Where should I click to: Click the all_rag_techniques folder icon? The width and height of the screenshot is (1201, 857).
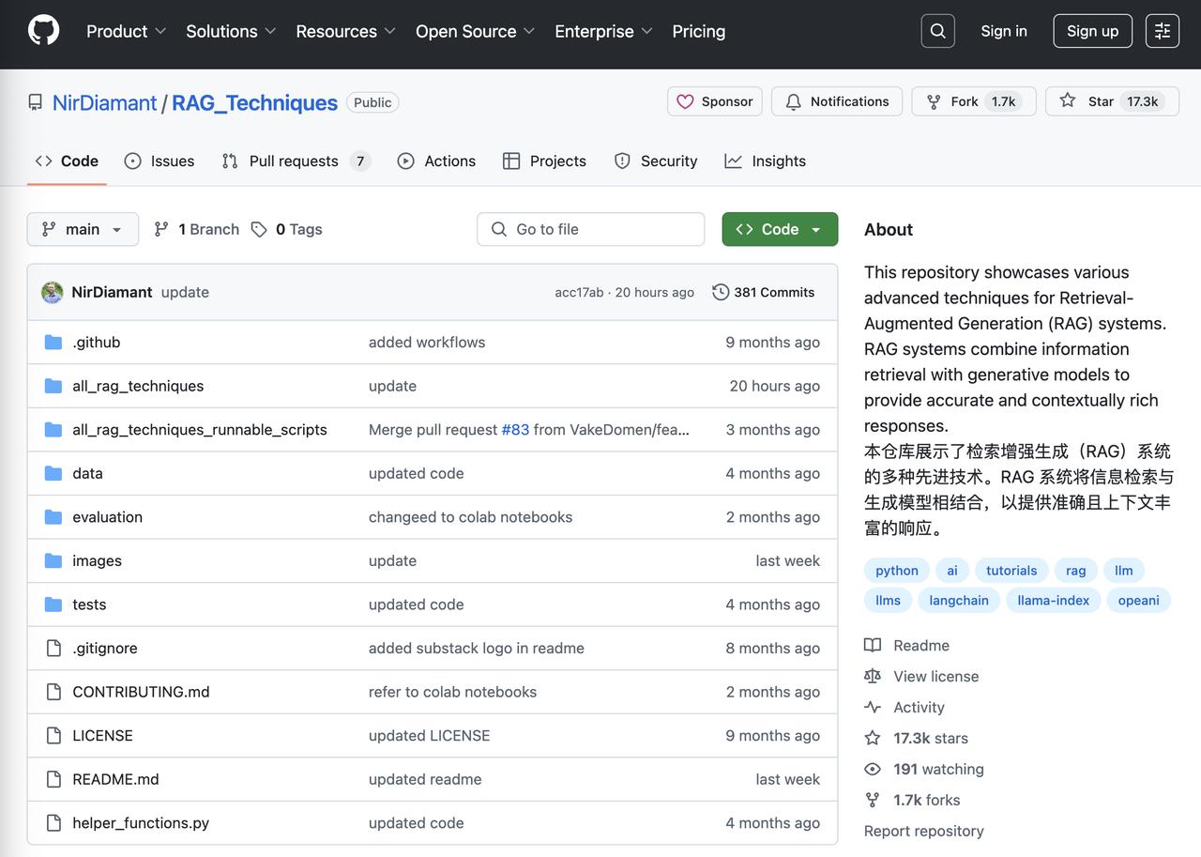(53, 386)
